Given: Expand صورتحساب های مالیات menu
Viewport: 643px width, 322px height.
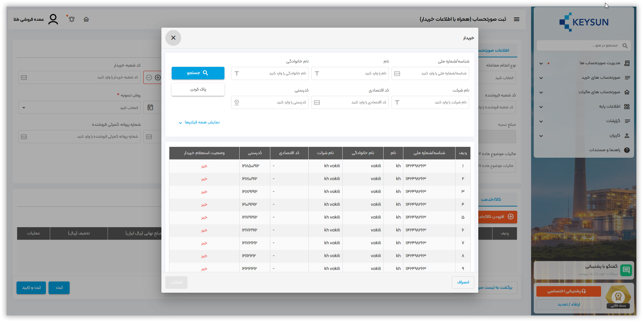Looking at the screenshot, I should point(584,92).
